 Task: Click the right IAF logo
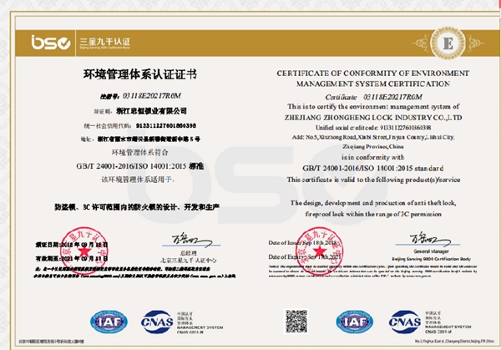click(x=354, y=322)
